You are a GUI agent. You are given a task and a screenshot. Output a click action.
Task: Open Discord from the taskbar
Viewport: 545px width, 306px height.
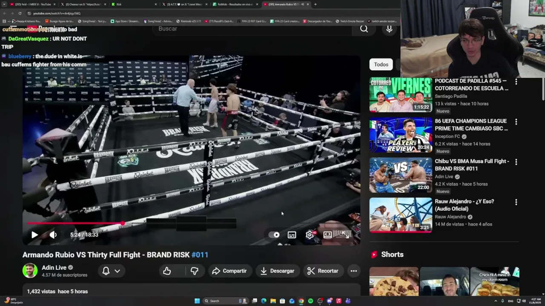329,301
